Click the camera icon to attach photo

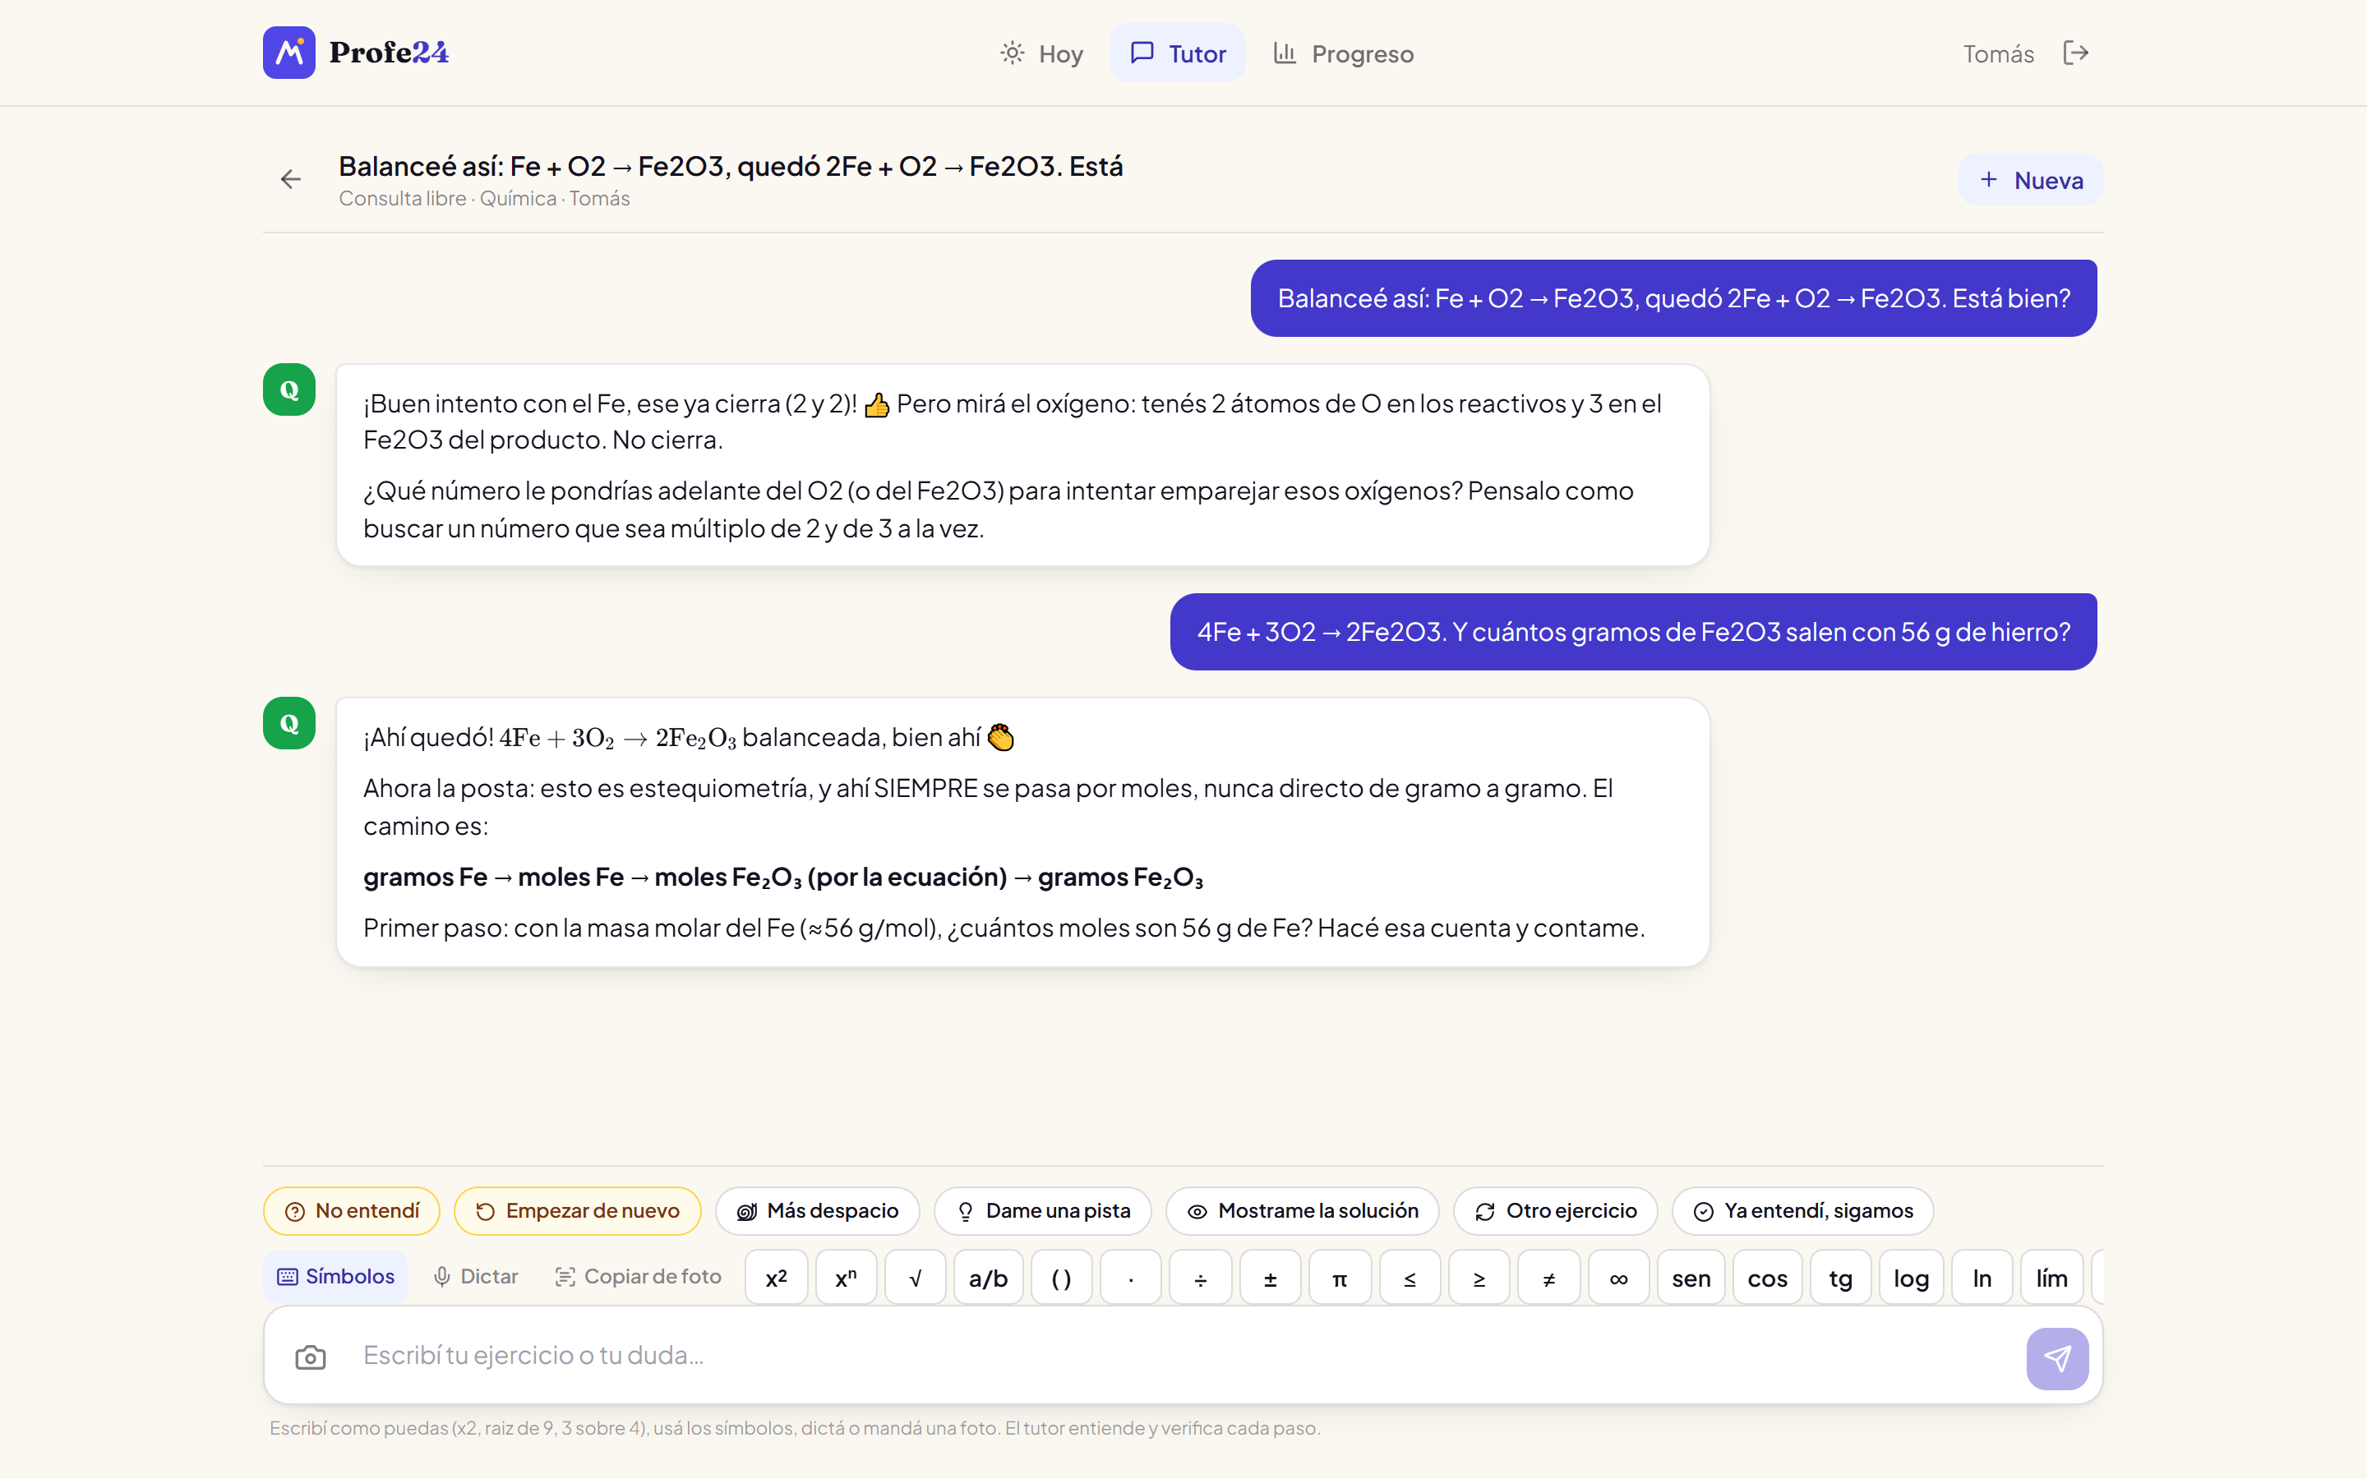[310, 1357]
